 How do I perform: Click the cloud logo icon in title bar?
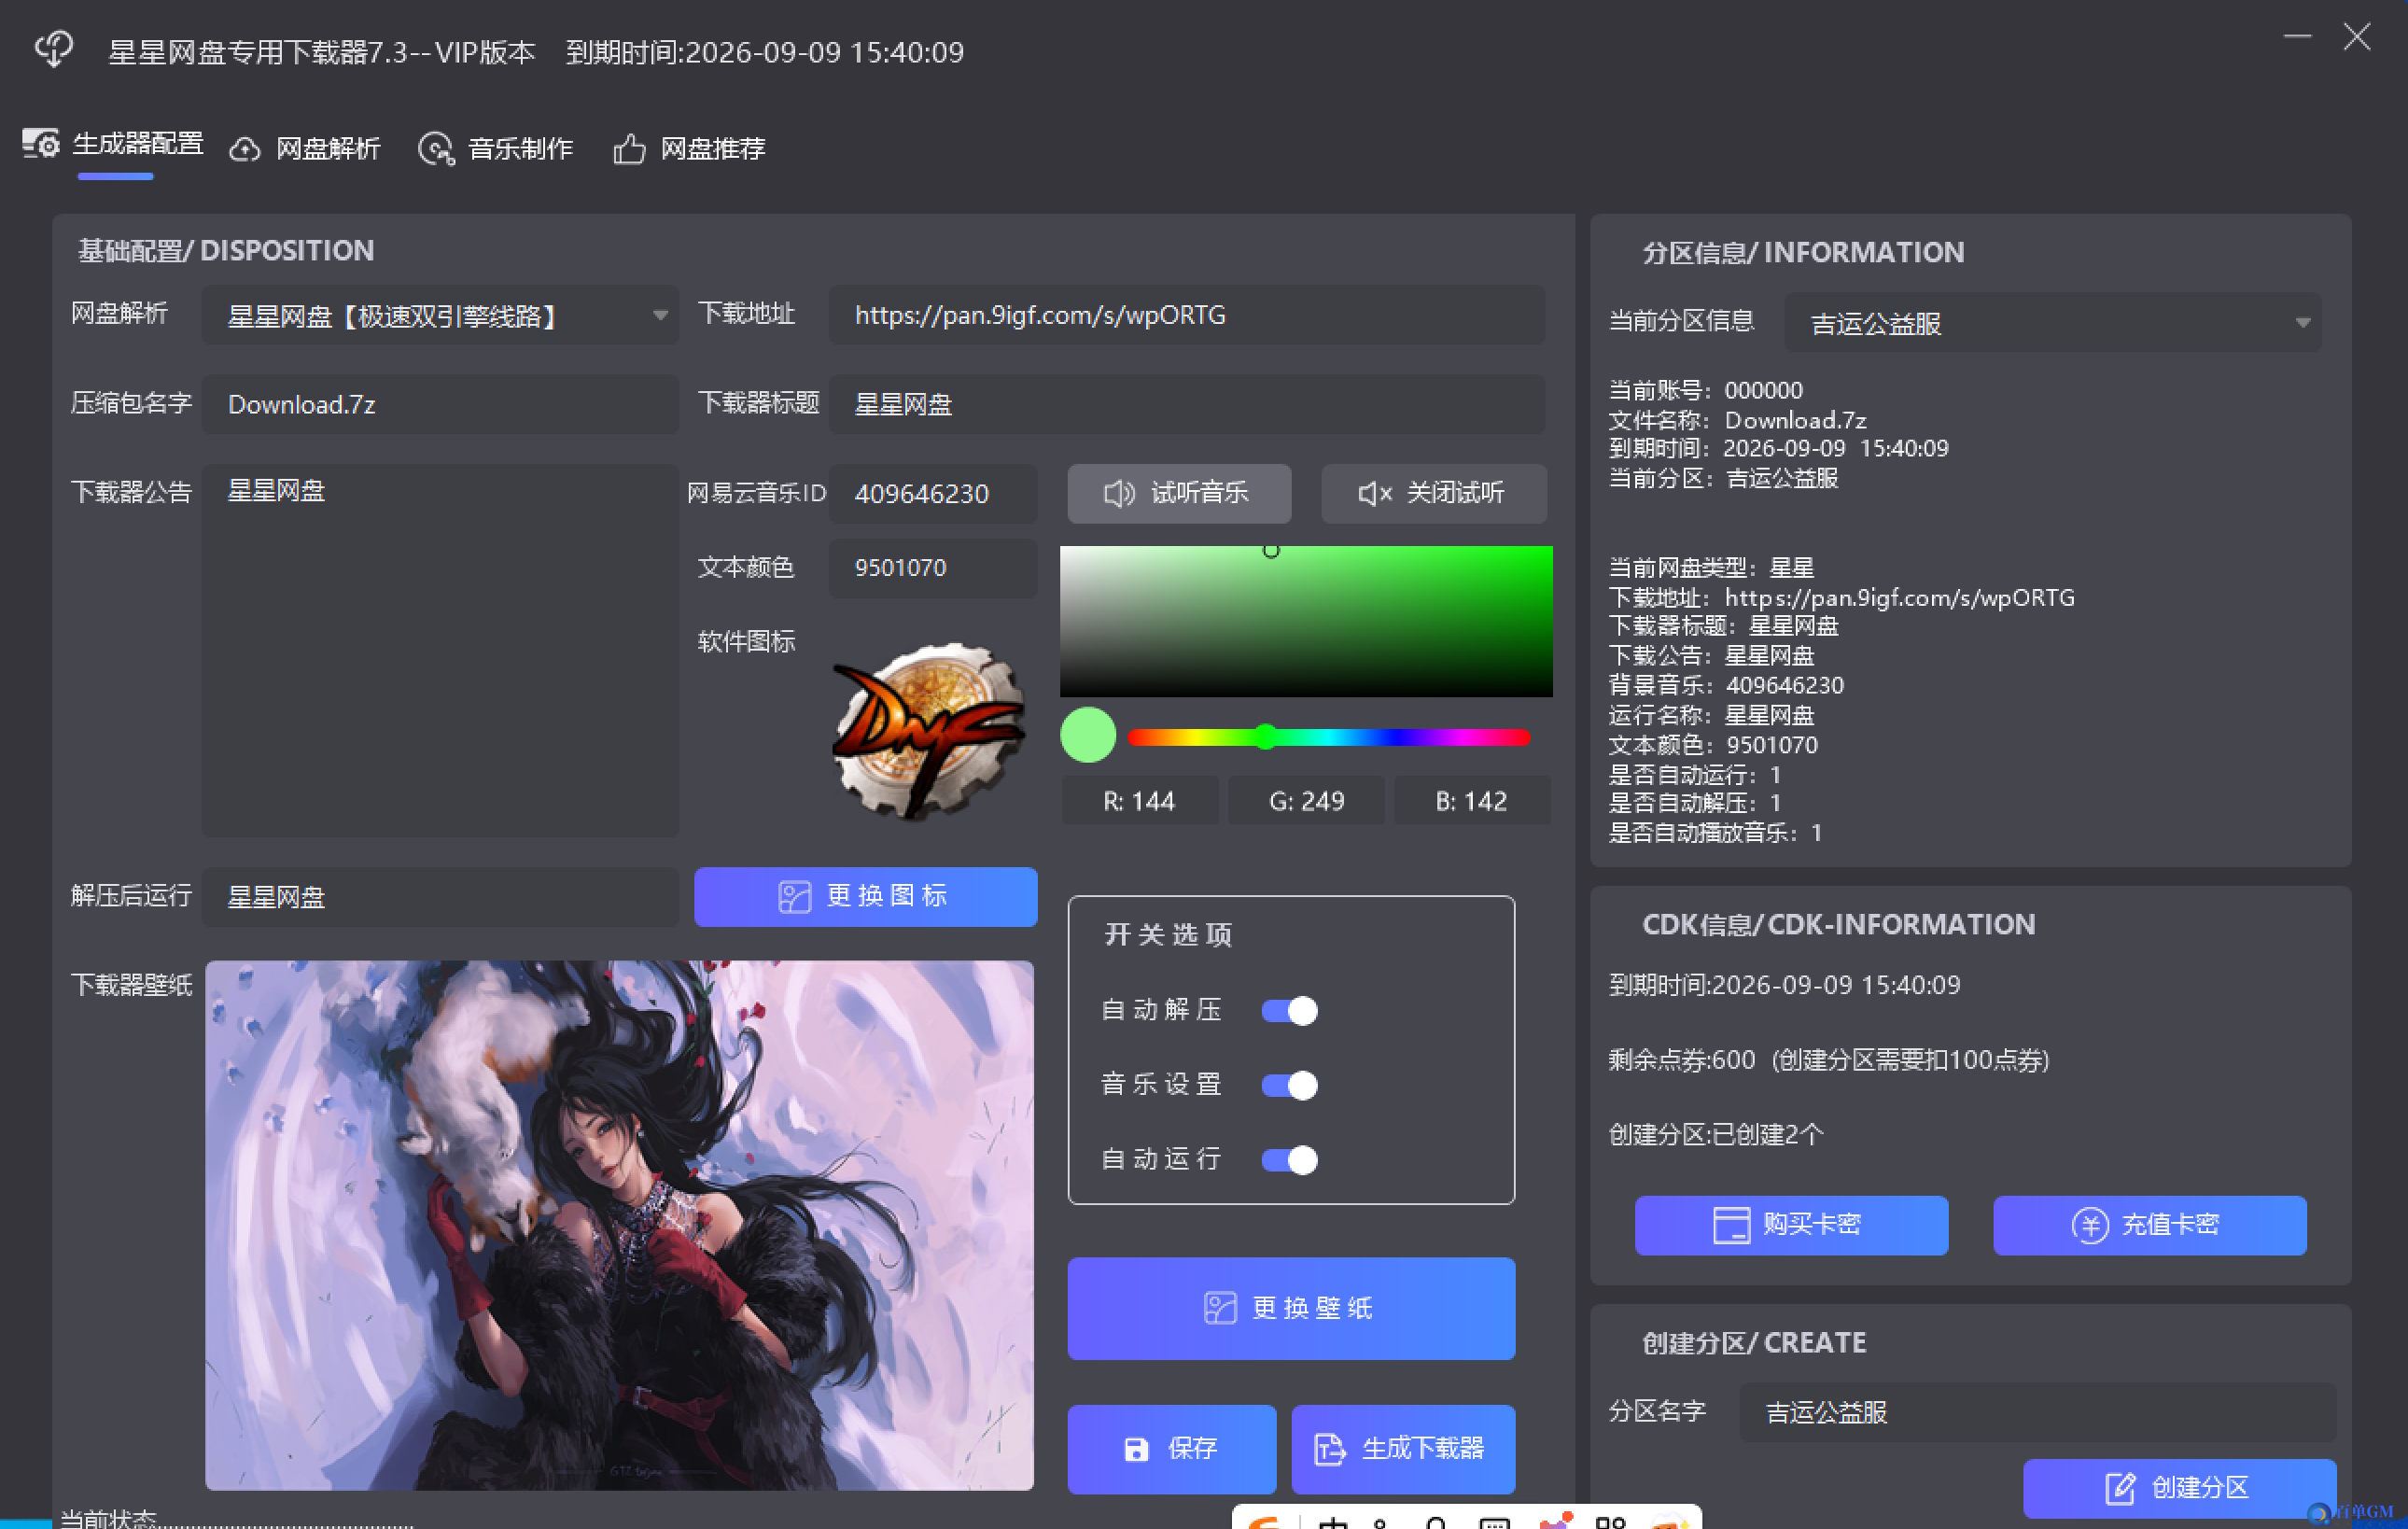pyautogui.click(x=53, y=48)
